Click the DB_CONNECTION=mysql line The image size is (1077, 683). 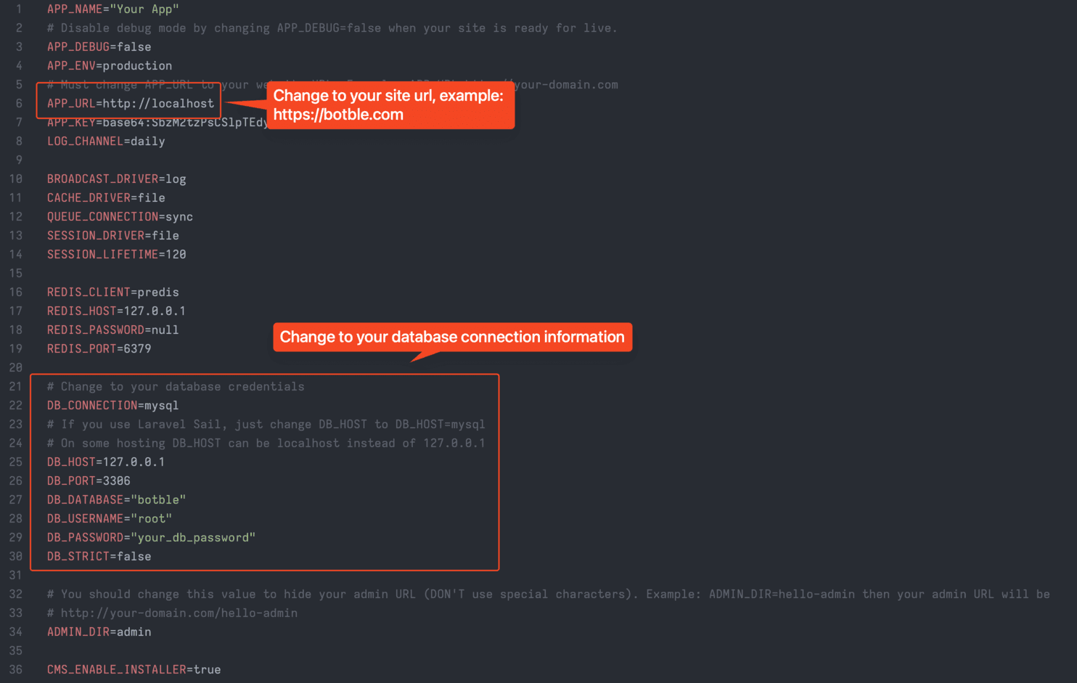(112, 406)
